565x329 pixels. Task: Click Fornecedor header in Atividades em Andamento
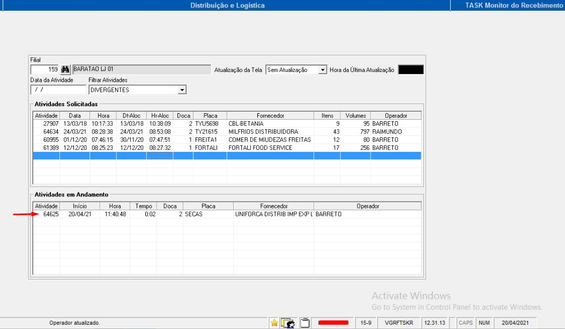click(273, 206)
